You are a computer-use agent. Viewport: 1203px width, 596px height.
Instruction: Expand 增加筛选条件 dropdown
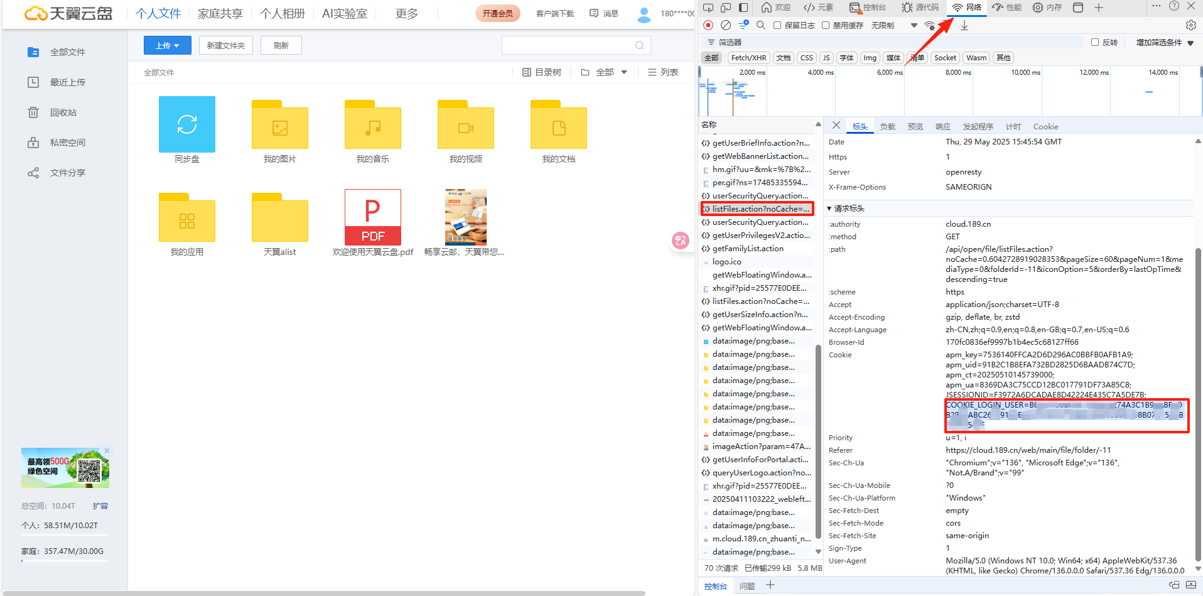[x=1165, y=43]
